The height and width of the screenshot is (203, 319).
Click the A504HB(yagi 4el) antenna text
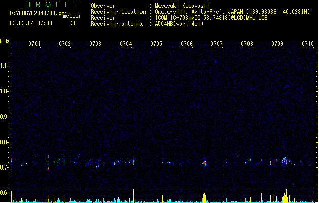[x=179, y=24]
